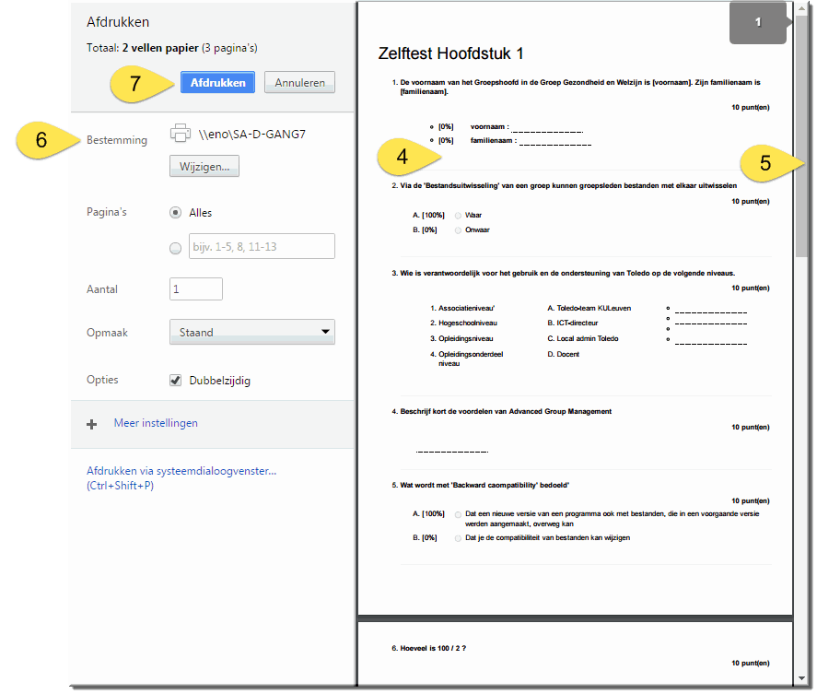Open the Meer instellingen link
817x694 pixels.
[156, 423]
